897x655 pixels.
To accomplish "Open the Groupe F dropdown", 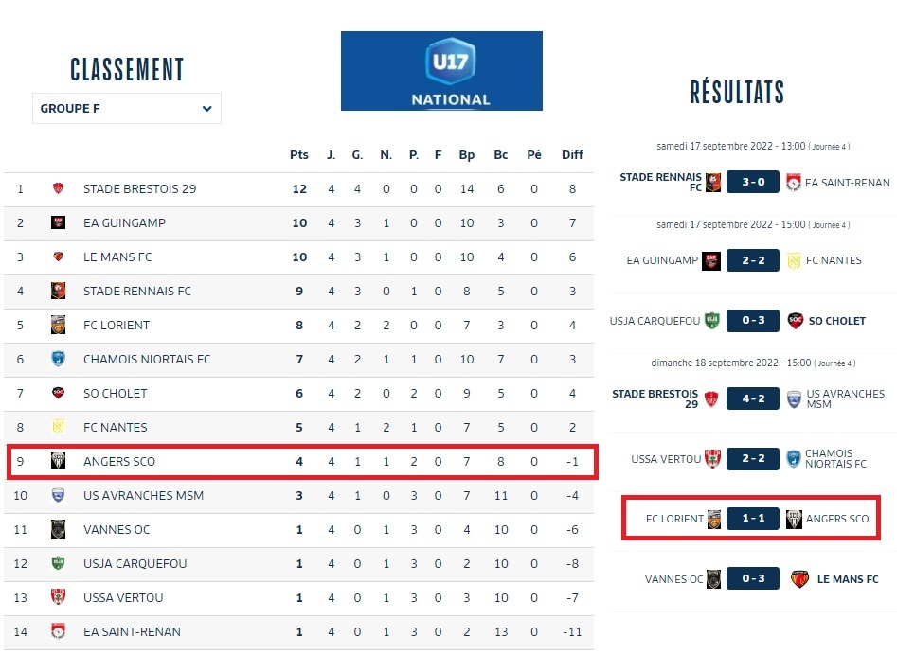I will pos(126,109).
